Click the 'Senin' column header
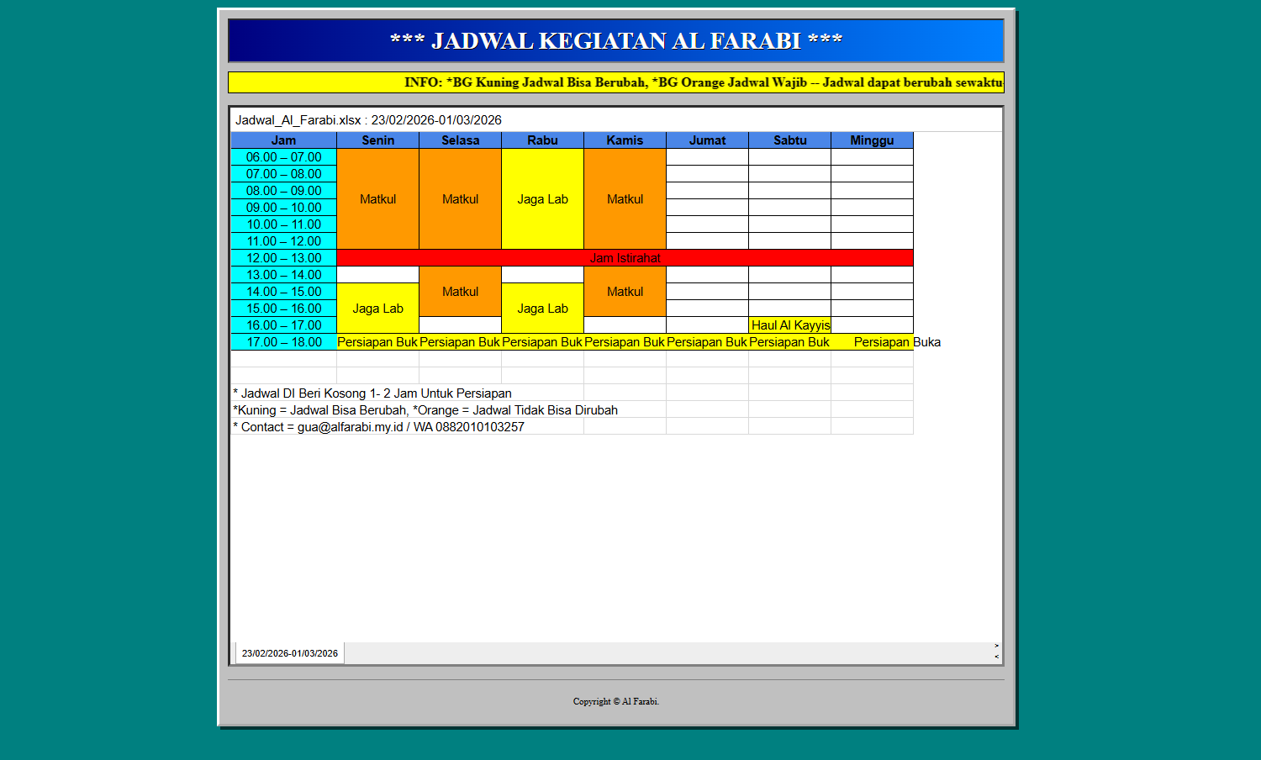Screen dimensions: 1261x760 [x=377, y=140]
